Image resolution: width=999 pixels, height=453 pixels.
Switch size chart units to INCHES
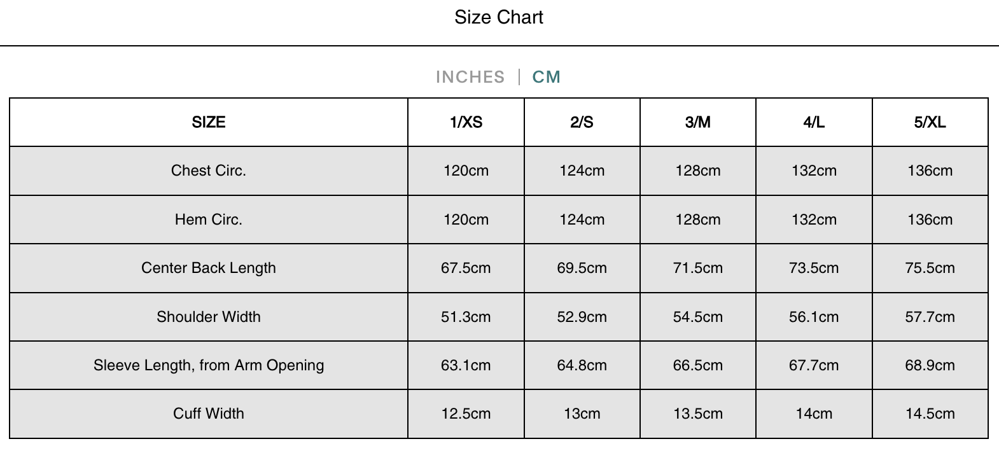point(470,77)
